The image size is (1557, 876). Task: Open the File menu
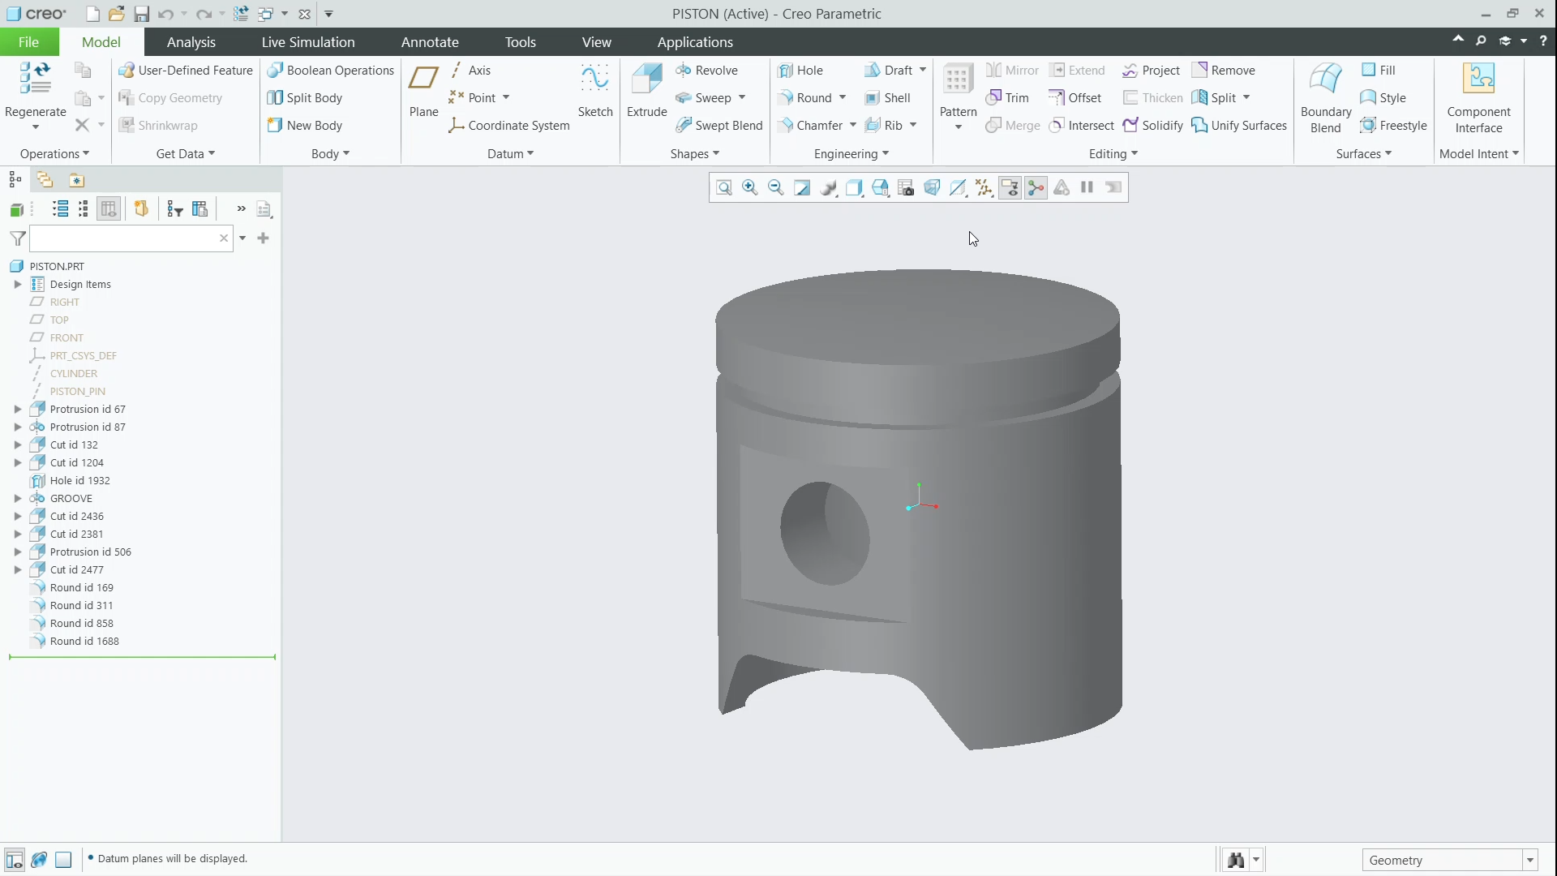tap(28, 42)
